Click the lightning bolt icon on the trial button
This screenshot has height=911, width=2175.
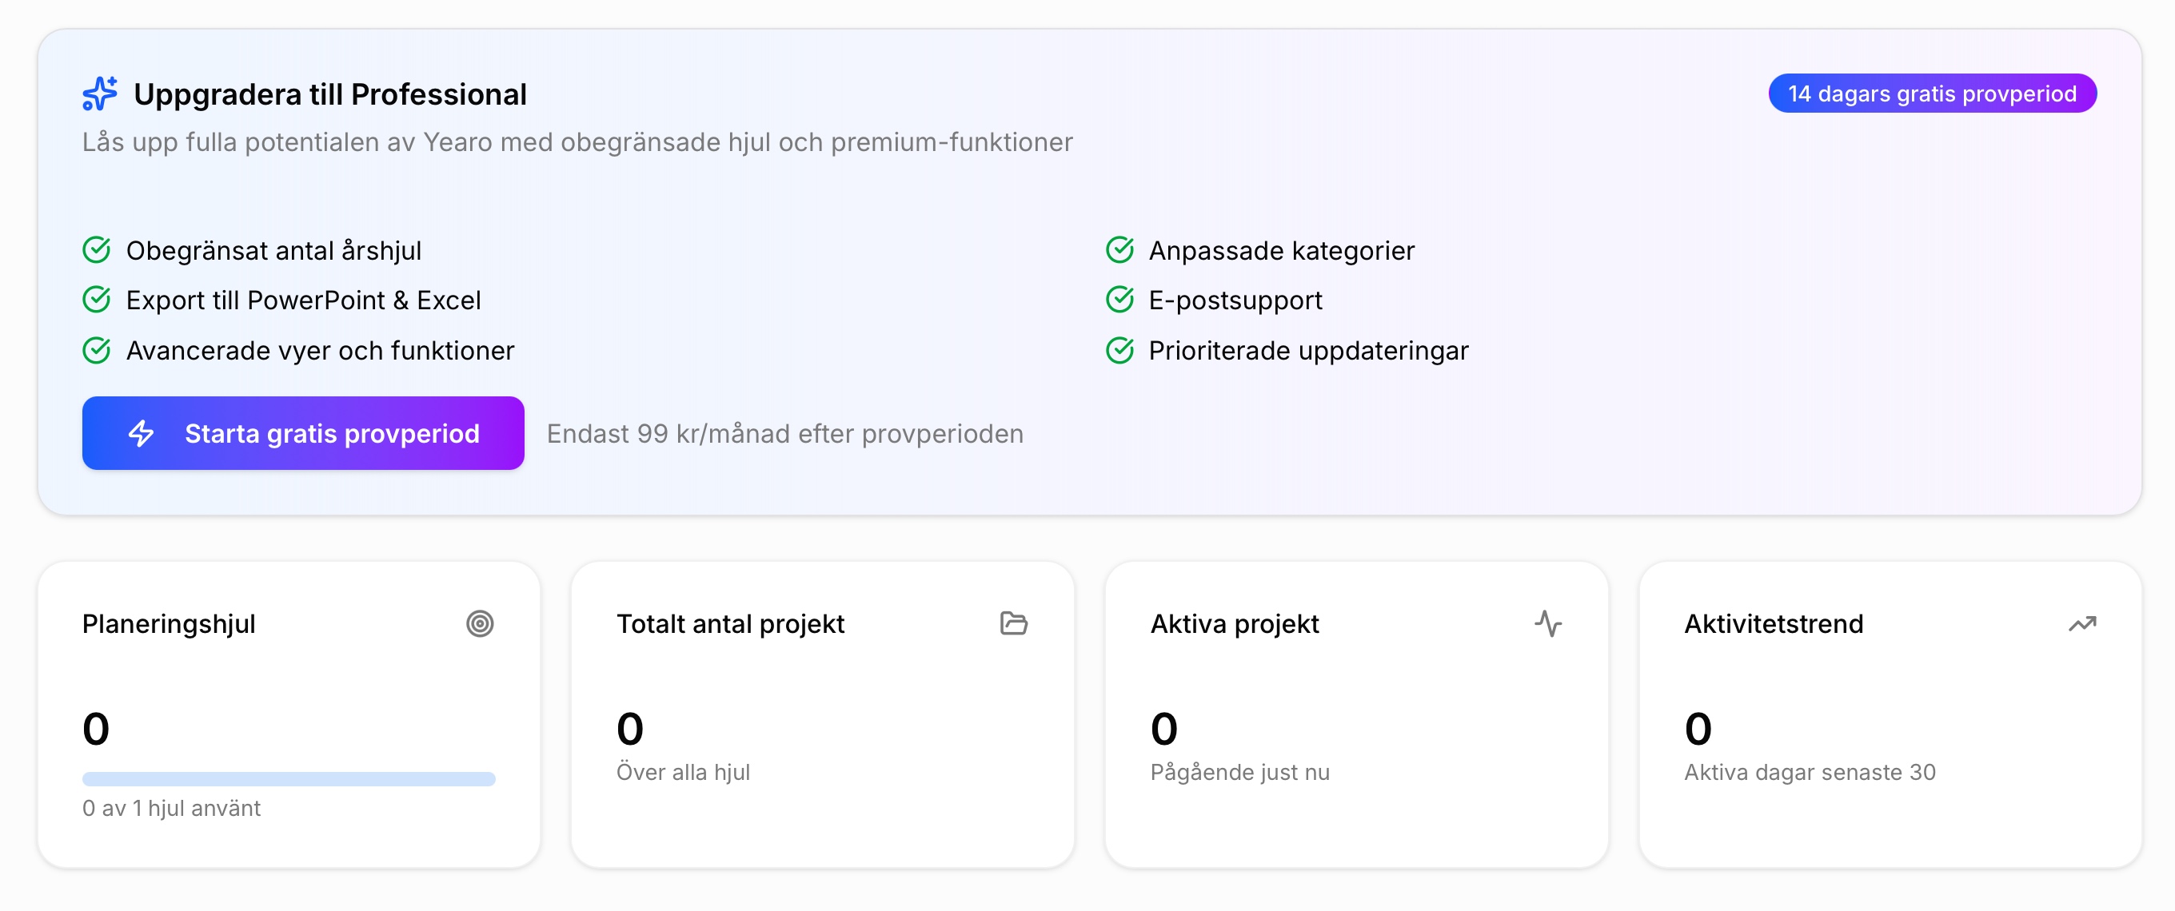(141, 433)
